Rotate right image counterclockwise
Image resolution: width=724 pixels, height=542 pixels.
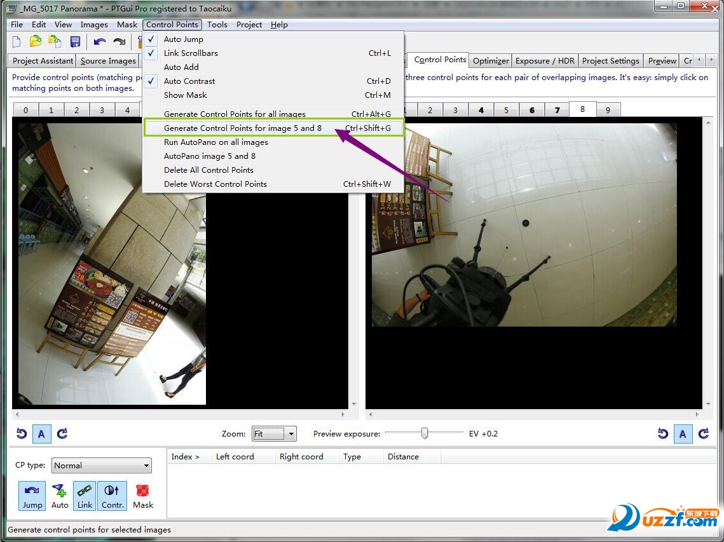tap(662, 433)
